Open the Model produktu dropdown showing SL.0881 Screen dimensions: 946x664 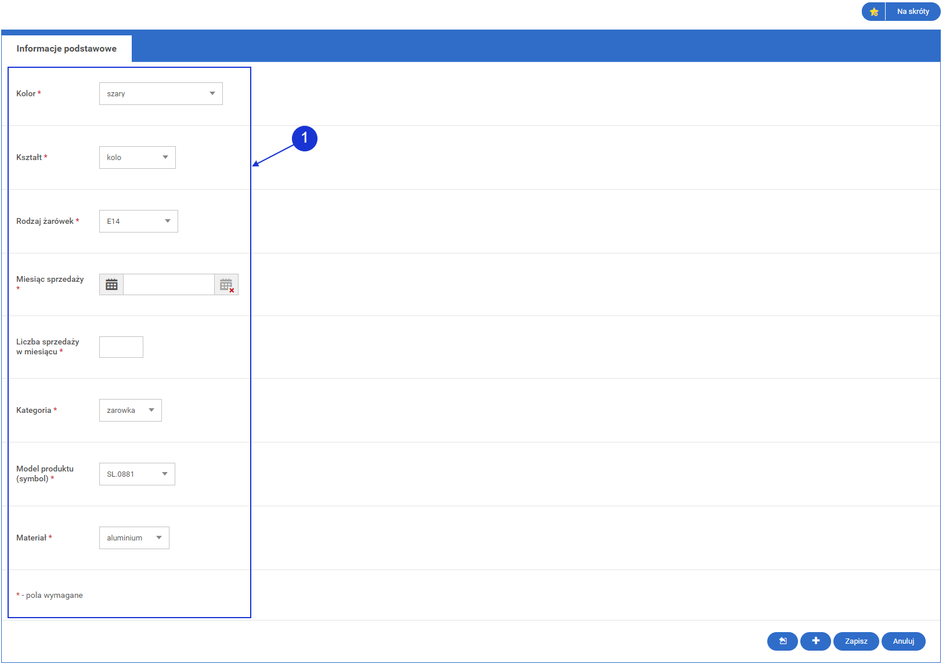(137, 474)
